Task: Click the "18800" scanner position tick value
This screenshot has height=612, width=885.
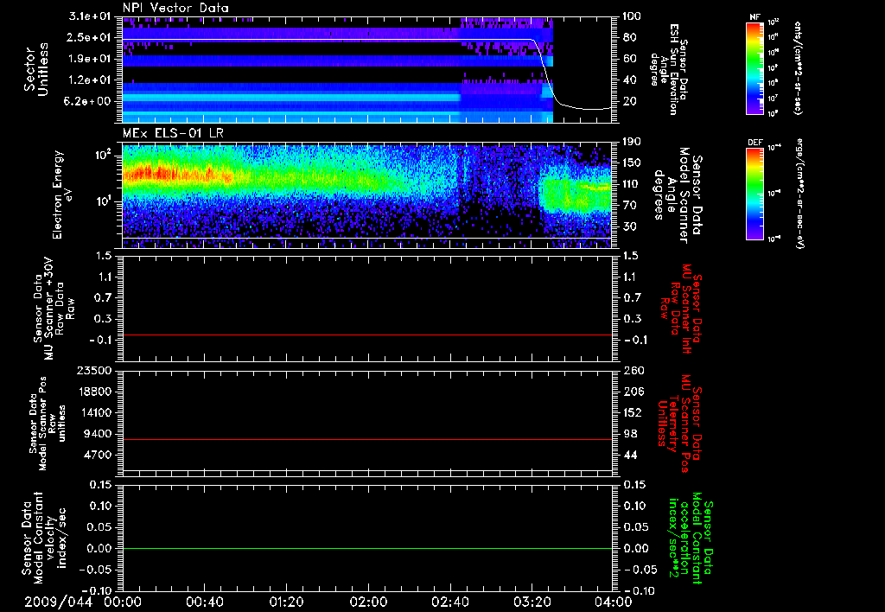Action: (x=93, y=392)
